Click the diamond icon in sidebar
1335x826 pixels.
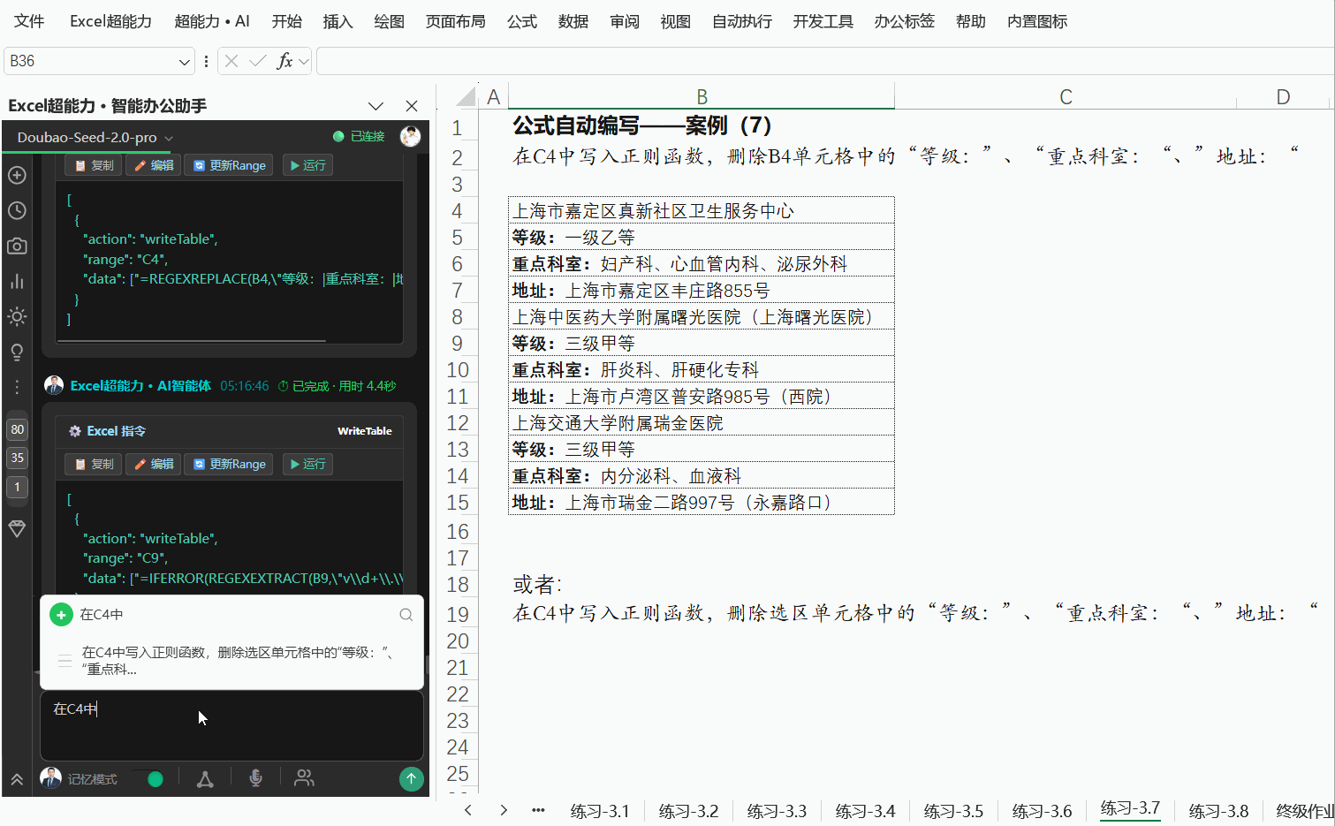pyautogui.click(x=17, y=528)
